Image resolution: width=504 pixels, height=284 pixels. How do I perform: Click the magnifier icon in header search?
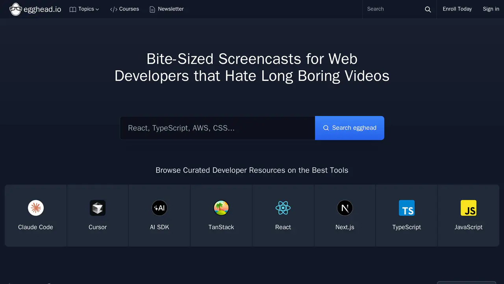coord(428,9)
